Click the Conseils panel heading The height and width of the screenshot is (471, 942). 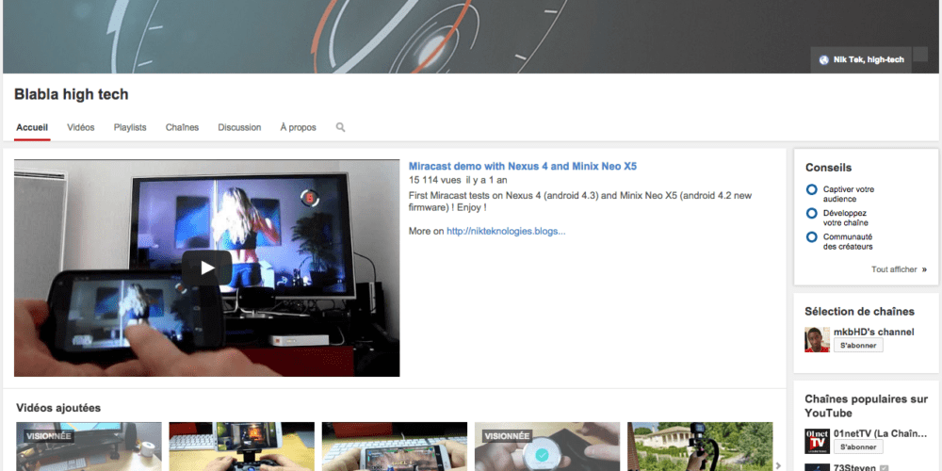click(x=828, y=168)
